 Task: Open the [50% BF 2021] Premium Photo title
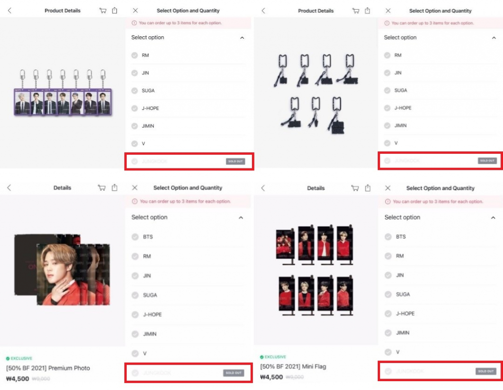pos(48,368)
